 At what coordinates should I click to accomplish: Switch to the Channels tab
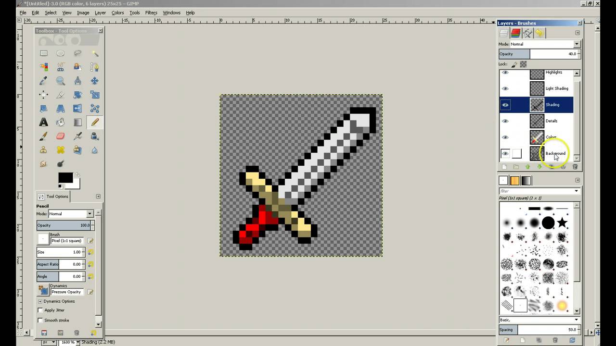point(515,33)
